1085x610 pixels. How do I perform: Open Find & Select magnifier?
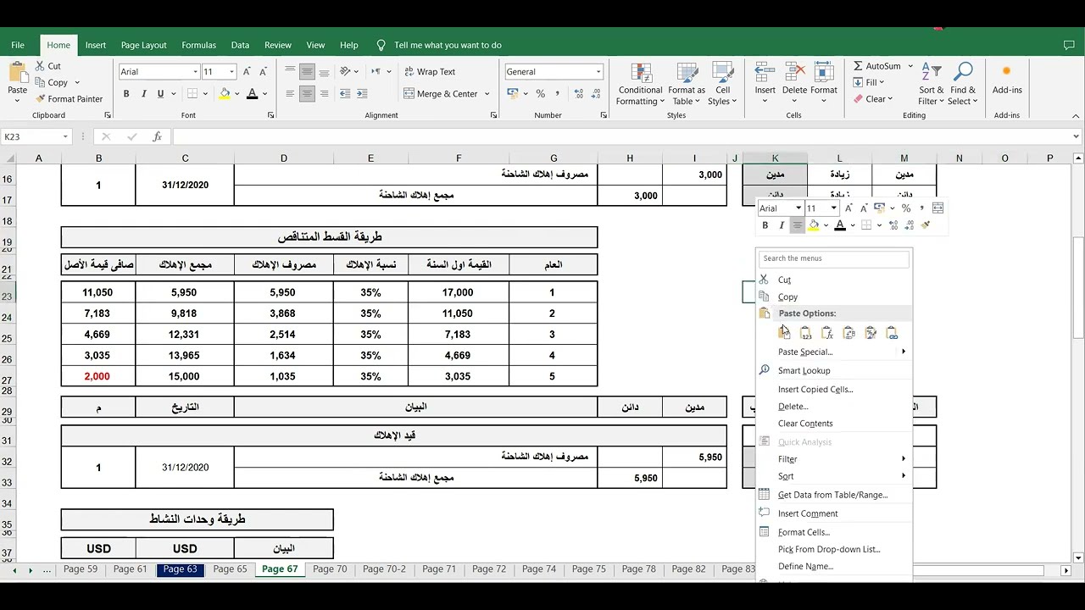[x=963, y=84]
